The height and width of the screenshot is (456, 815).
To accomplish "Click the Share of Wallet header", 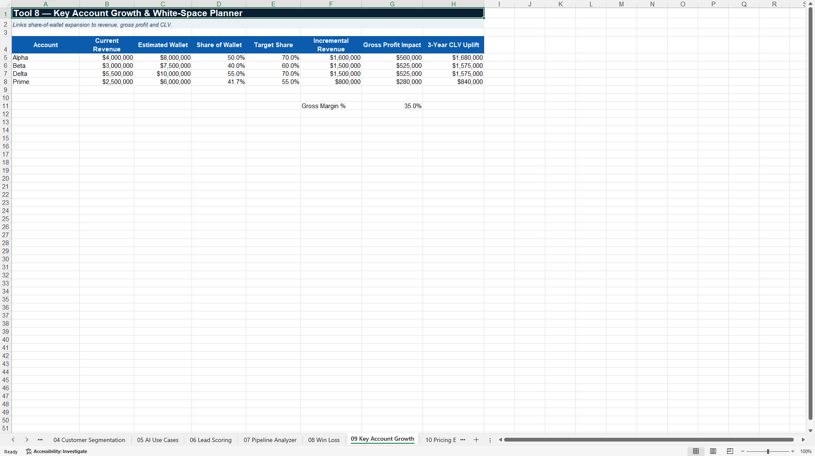I will 219,45.
